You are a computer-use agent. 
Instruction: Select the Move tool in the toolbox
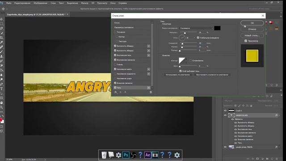click(1, 19)
